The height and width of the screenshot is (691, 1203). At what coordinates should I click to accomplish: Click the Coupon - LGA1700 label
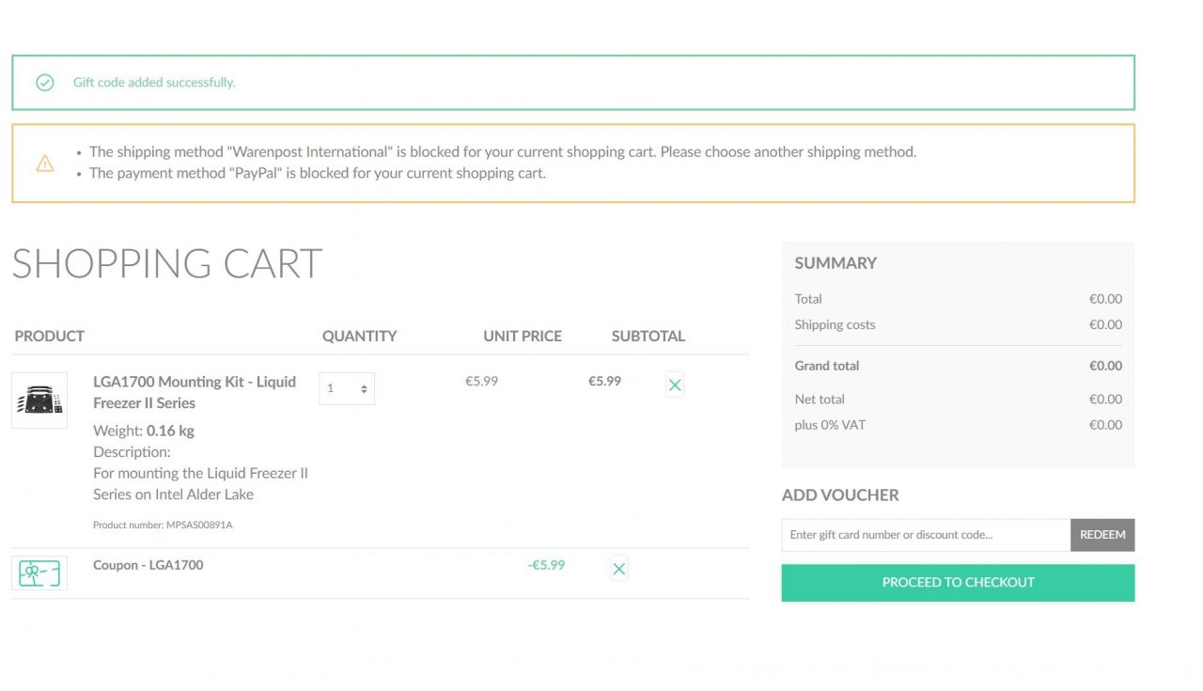pyautogui.click(x=148, y=565)
